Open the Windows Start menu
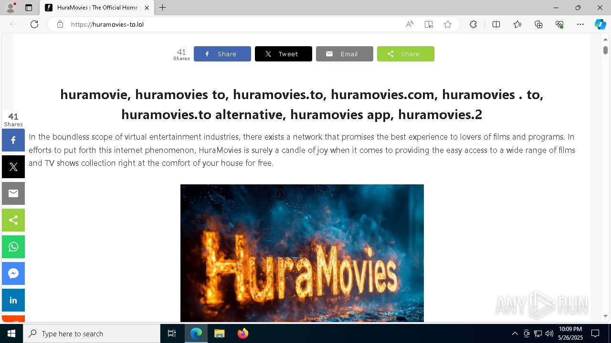Screen dimensions: 611x343 [11, 333]
